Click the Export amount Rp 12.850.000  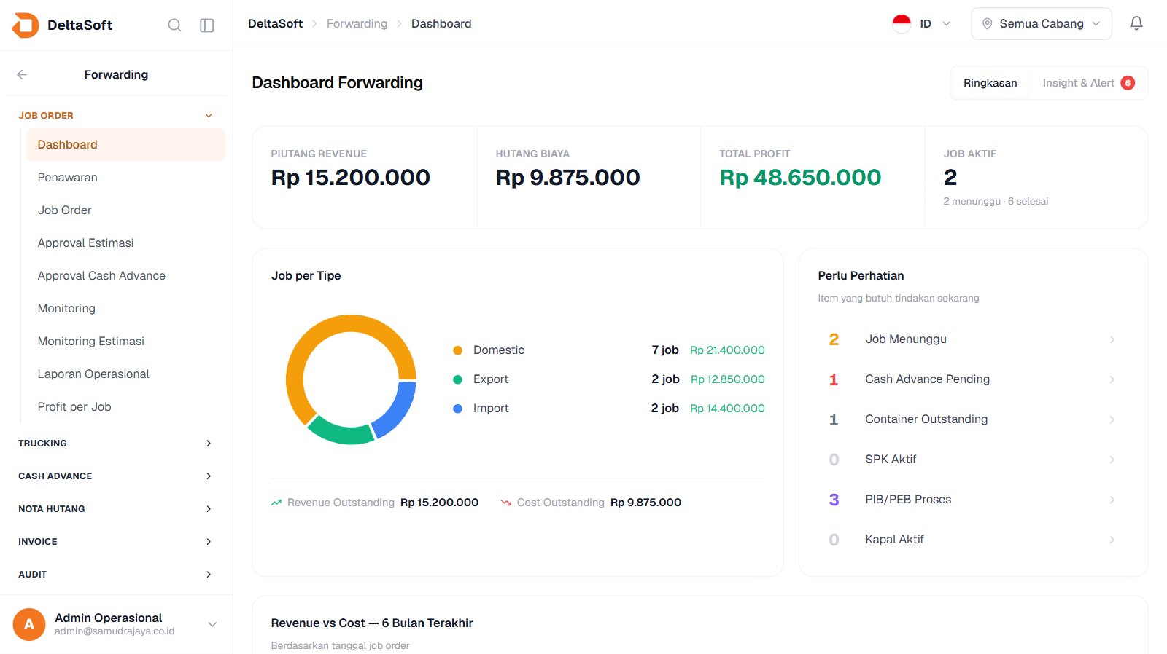(x=727, y=379)
